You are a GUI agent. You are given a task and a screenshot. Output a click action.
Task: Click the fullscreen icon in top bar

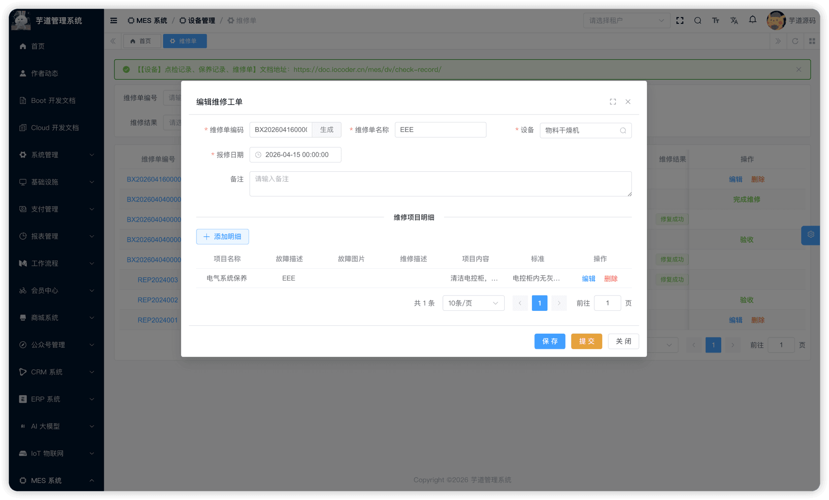coord(680,20)
